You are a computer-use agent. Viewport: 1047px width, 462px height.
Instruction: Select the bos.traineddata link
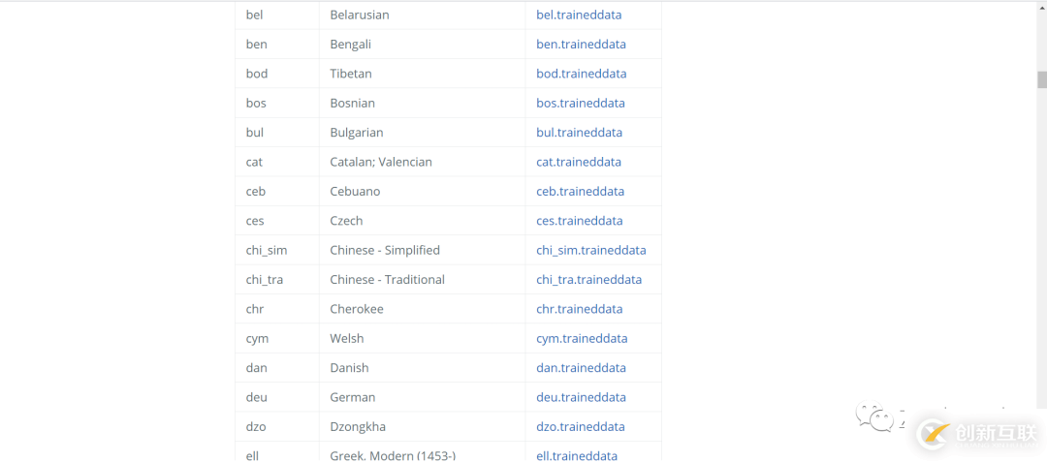pyautogui.click(x=580, y=104)
